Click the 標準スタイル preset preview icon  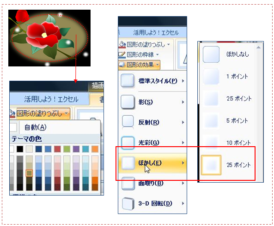coord(128,81)
